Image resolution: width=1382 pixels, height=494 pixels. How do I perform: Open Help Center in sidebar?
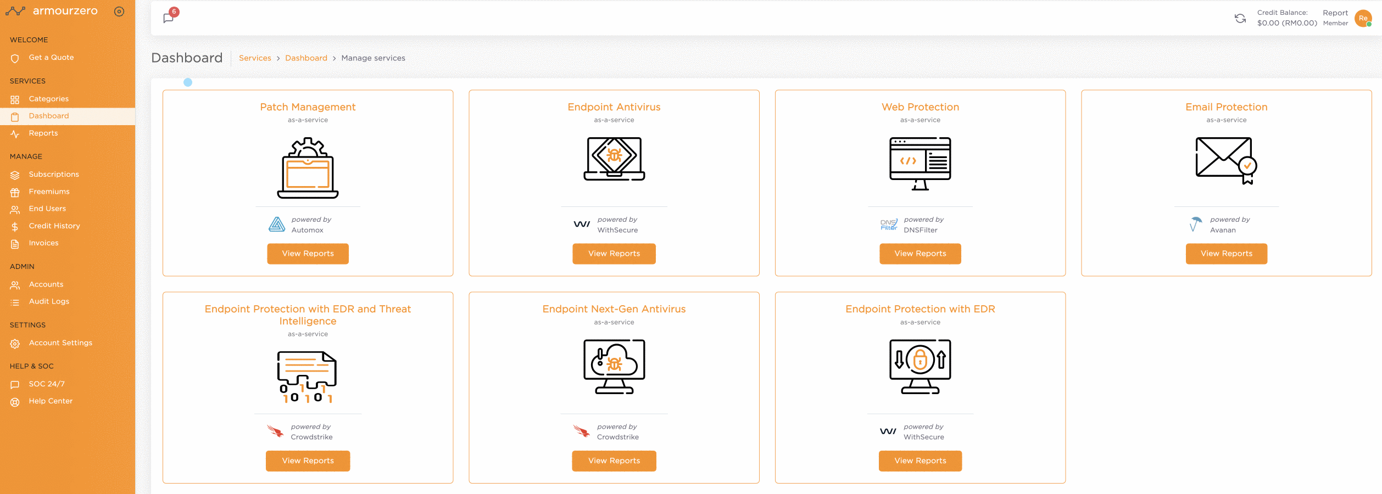click(x=68, y=401)
